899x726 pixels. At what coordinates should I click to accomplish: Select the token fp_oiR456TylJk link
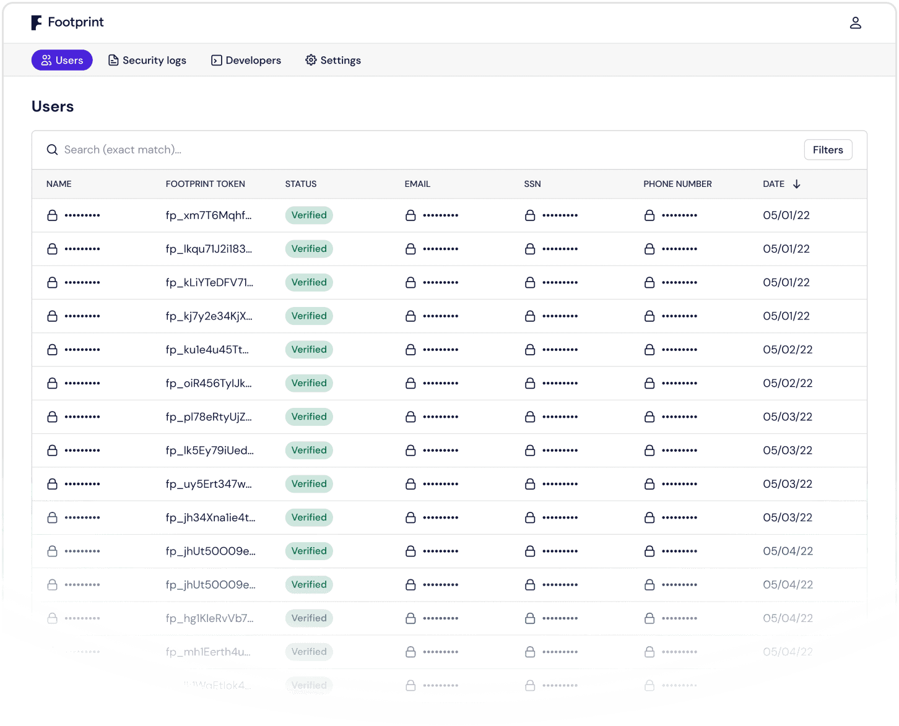pyautogui.click(x=209, y=382)
